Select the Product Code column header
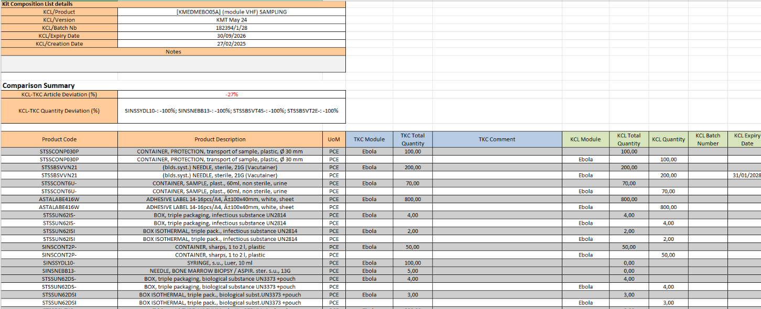 [59, 139]
